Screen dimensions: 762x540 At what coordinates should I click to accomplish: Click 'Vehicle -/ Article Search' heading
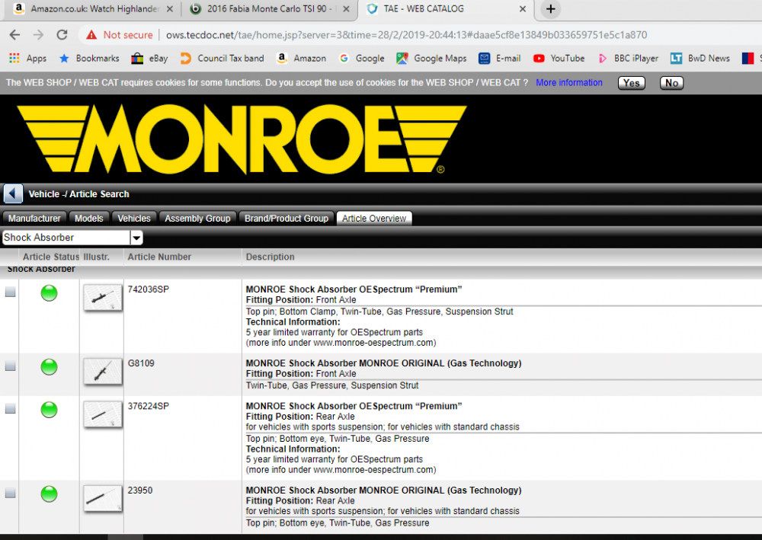point(78,193)
